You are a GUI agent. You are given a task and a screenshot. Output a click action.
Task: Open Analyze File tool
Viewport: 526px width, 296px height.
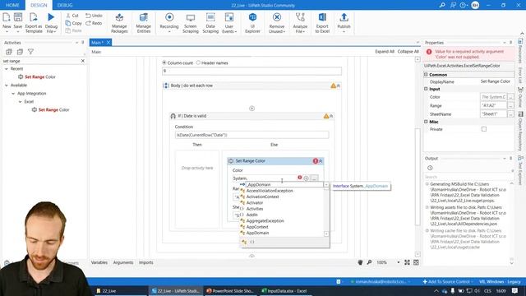tap(300, 22)
